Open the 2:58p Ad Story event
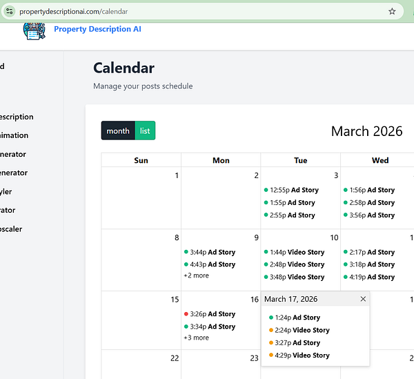This screenshot has height=379, width=414. point(369,202)
